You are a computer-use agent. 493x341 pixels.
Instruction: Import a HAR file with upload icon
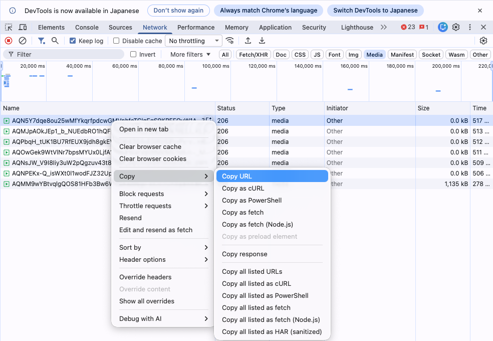click(248, 41)
